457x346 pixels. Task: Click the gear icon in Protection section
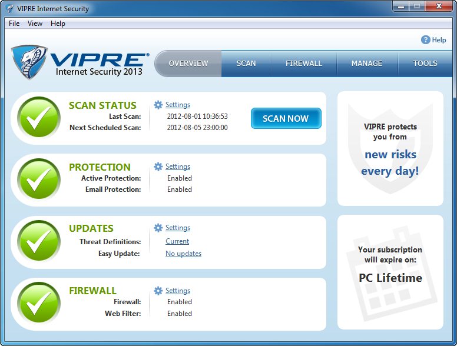point(158,167)
